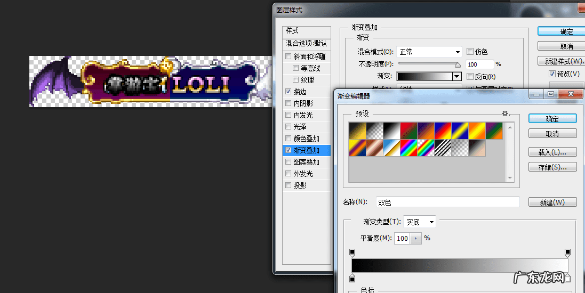Open the presets gear menu
This screenshot has height=293, width=585.
[506, 113]
